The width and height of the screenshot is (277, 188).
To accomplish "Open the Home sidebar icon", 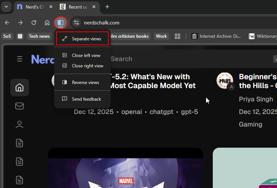I will click(20, 87).
